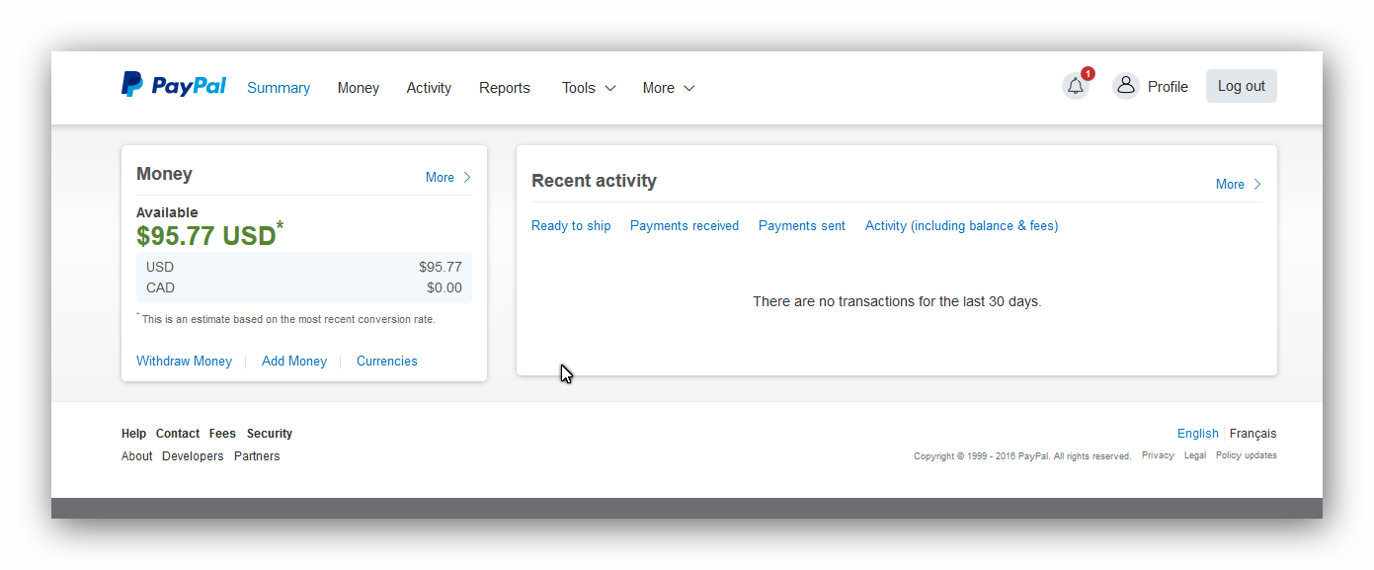Screen dimensions: 1374x570
Task: Open the Currencies link
Action: coord(387,362)
